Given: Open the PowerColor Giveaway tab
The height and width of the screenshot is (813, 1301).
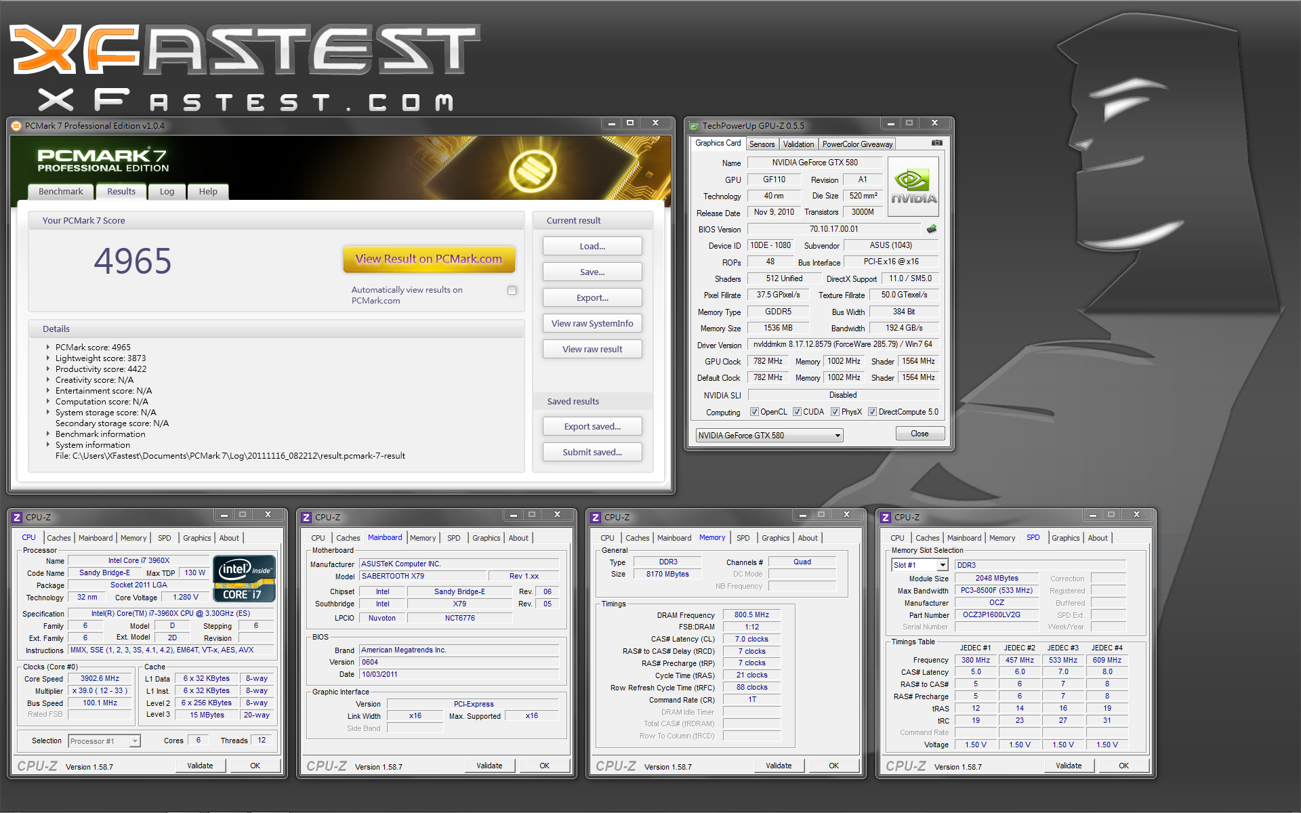Looking at the screenshot, I should click(857, 144).
